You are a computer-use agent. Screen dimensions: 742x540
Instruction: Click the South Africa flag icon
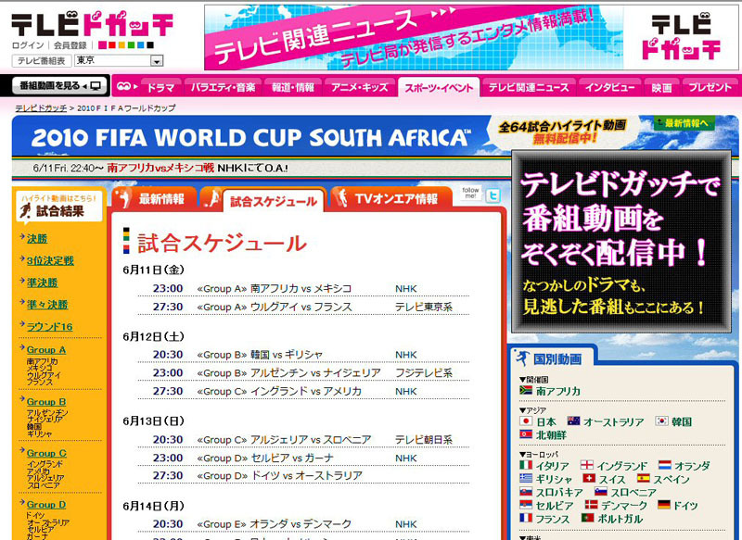point(526,390)
